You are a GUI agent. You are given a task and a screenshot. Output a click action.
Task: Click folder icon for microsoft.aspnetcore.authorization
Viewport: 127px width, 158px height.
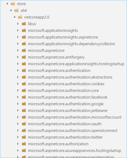[24, 144]
